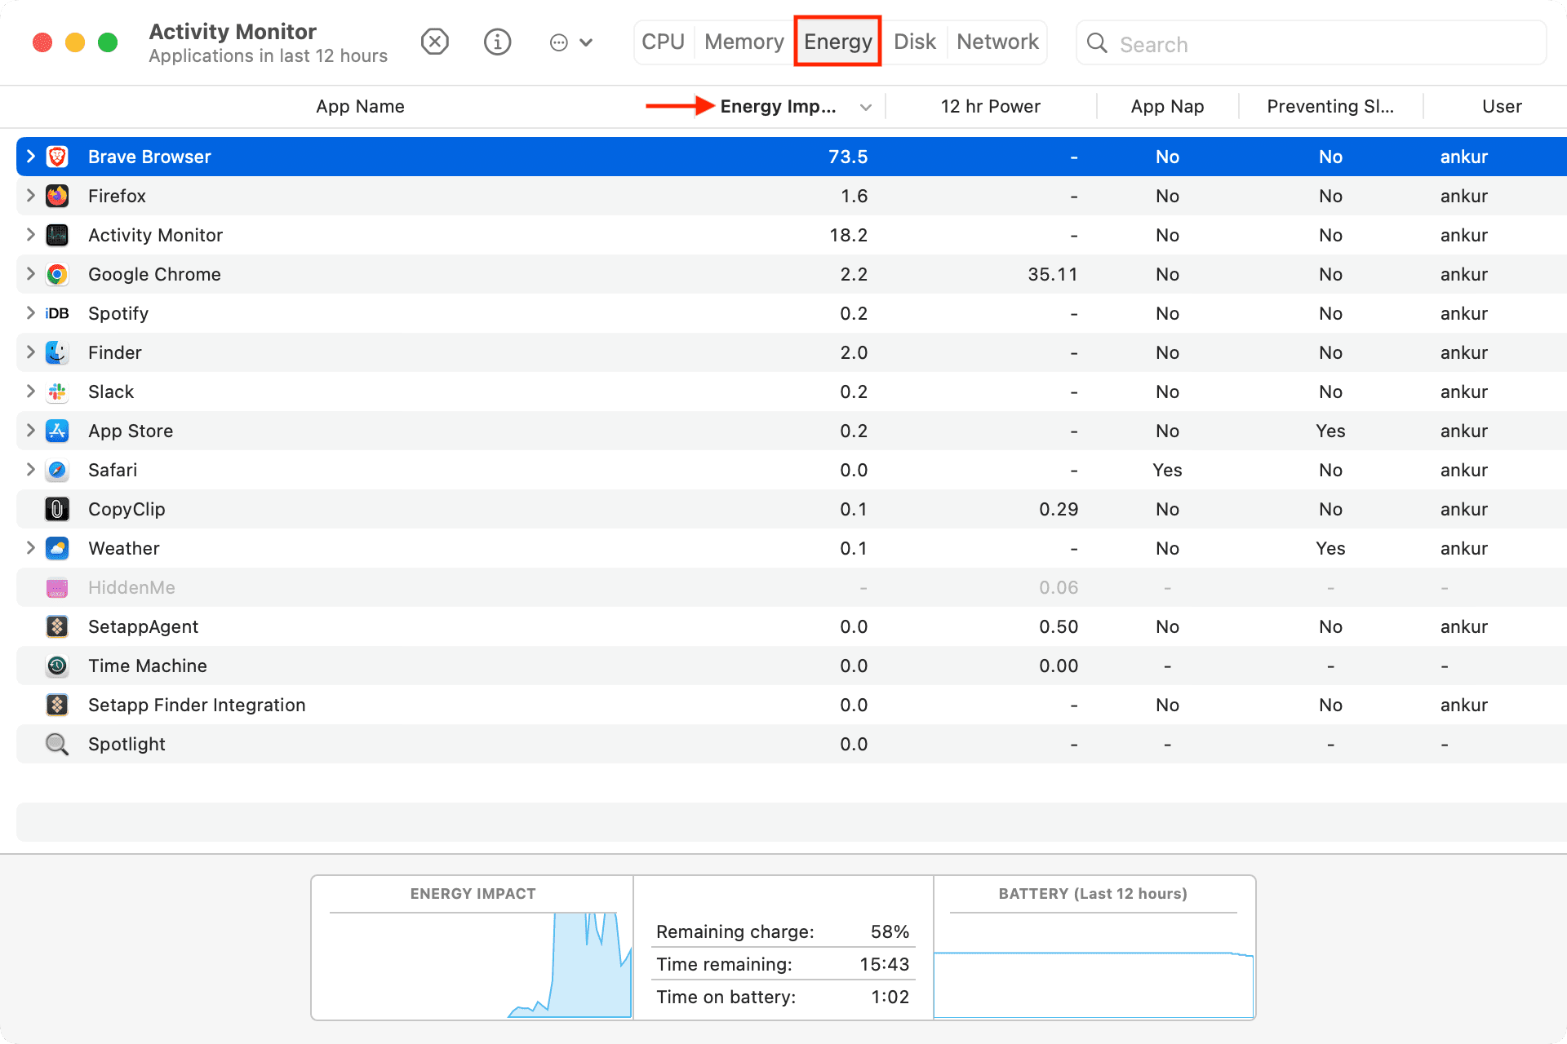Click the Google Chrome app icon
Screen dimensions: 1567x1044
(x=56, y=274)
